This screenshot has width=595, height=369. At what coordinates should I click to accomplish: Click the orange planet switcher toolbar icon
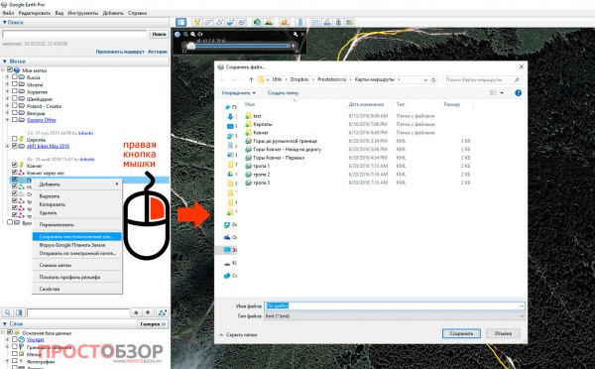285,23
